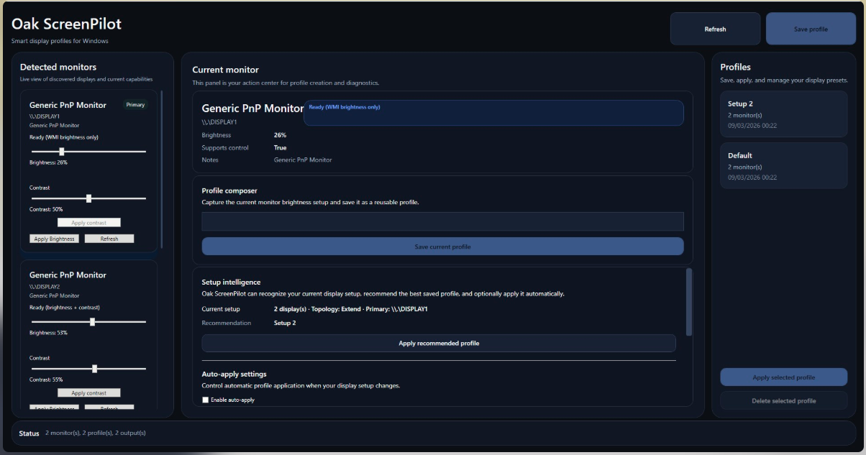Viewport: 866px width, 455px height.
Task: Click the Refresh button in the DISPLAY1 card
Action: [109, 239]
